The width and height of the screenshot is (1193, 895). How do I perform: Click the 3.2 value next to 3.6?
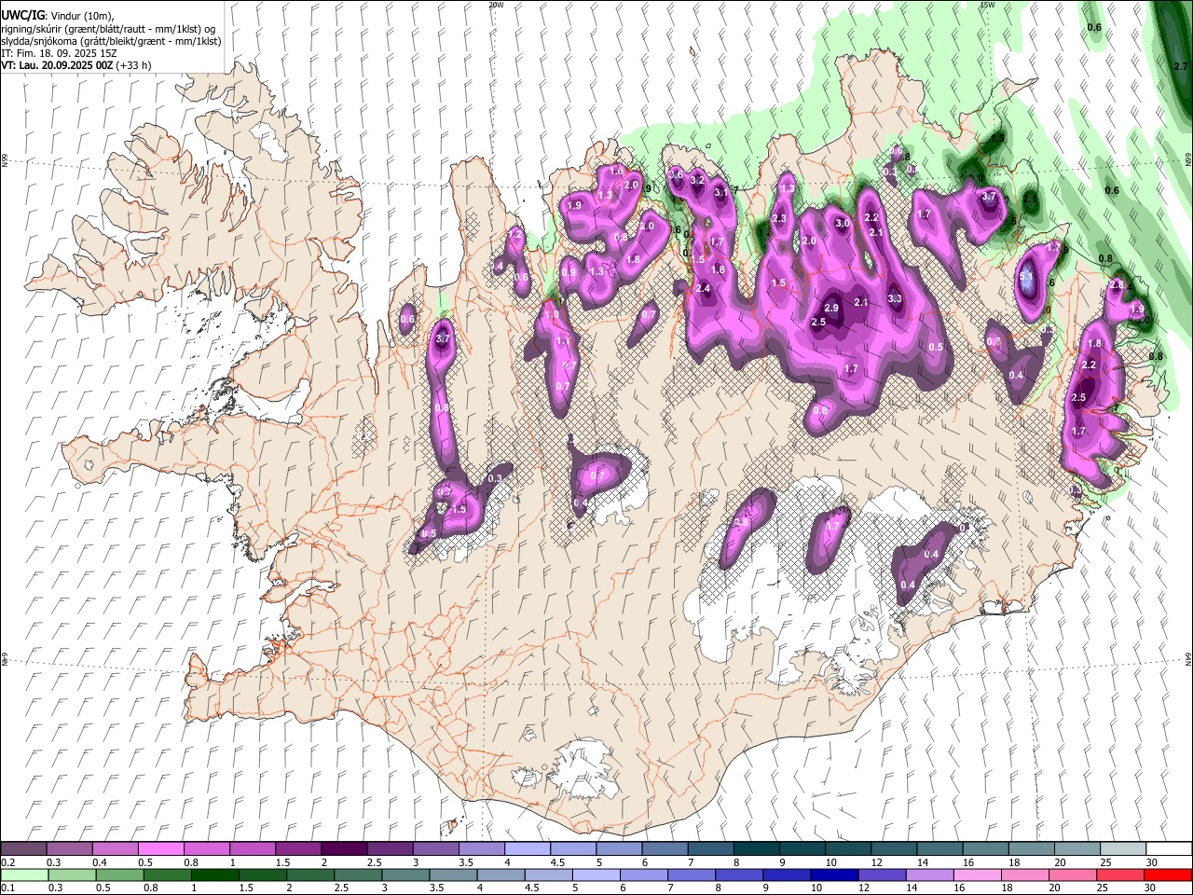[697, 179]
